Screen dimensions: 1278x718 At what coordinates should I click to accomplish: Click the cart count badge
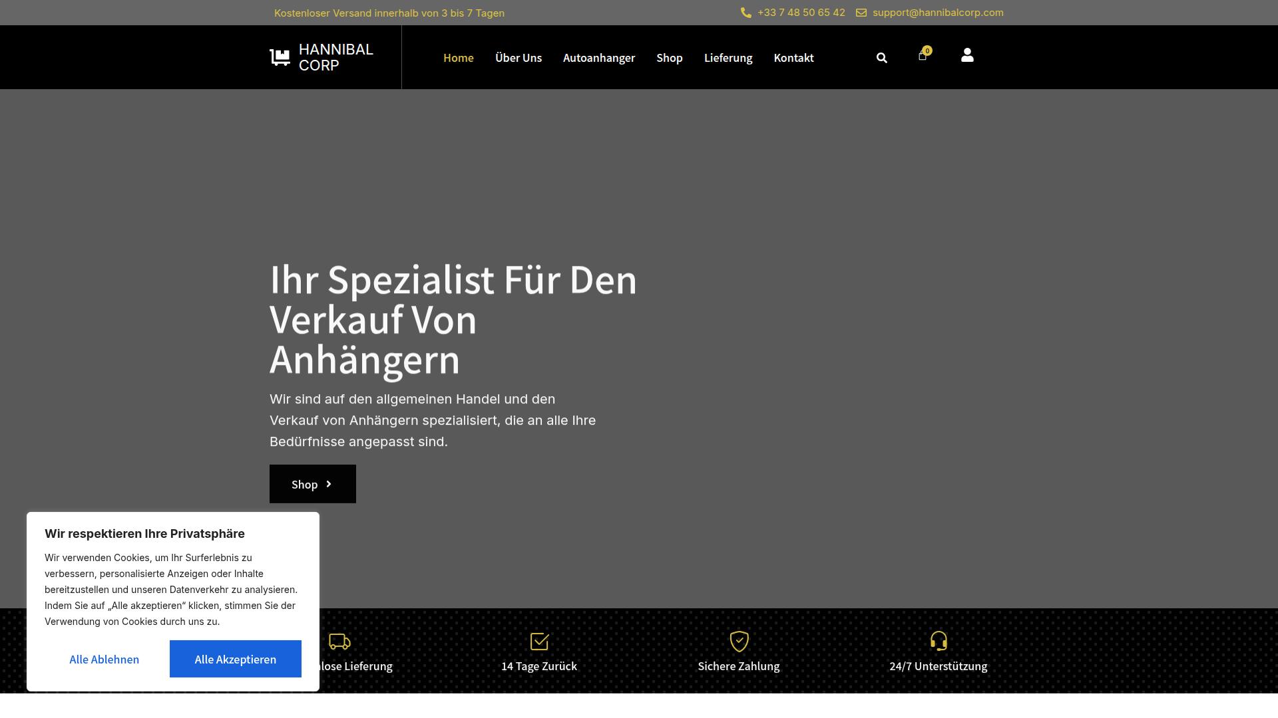tap(927, 51)
